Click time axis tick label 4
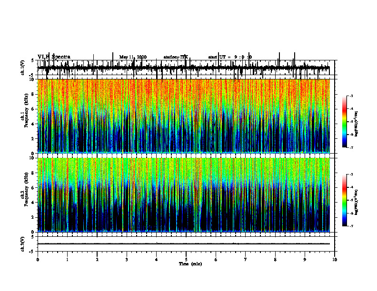This screenshot has height=291, width=377. [157, 260]
